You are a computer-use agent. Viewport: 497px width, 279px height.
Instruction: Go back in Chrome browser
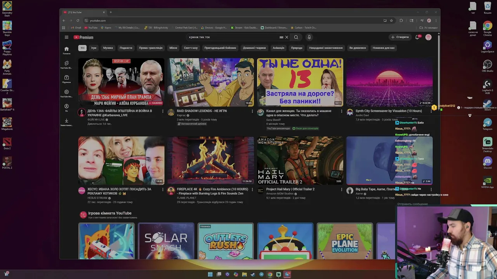click(64, 21)
